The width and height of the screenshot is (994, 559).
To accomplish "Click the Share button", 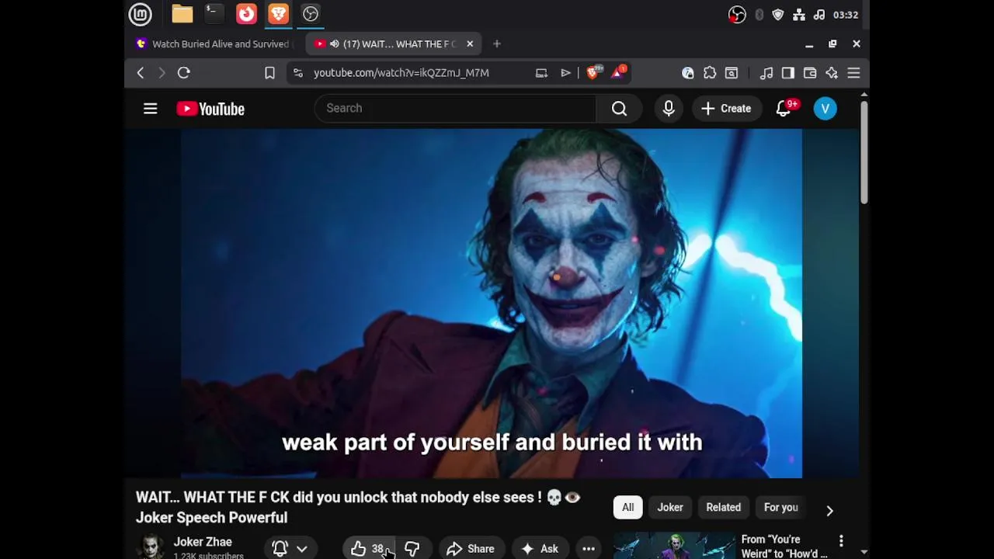I will tap(471, 549).
